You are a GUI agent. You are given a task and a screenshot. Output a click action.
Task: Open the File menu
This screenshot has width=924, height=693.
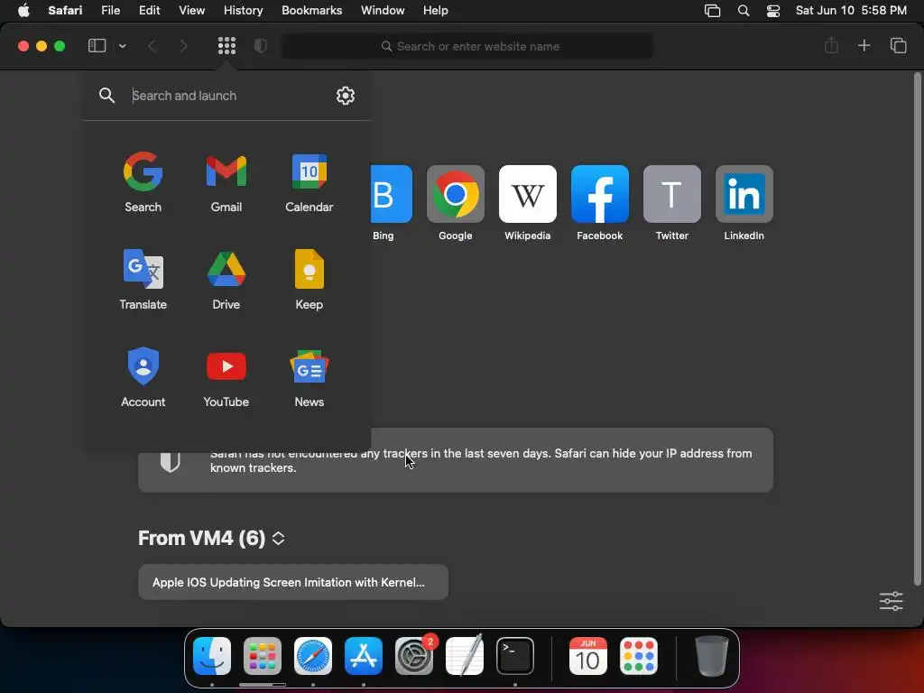[x=110, y=11]
